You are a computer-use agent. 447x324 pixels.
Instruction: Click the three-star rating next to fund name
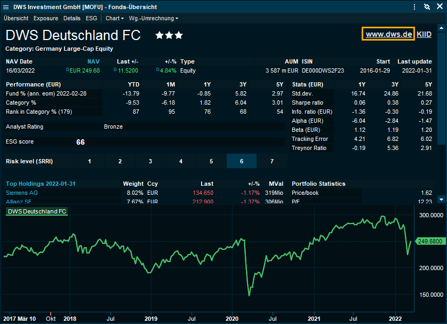169,35
